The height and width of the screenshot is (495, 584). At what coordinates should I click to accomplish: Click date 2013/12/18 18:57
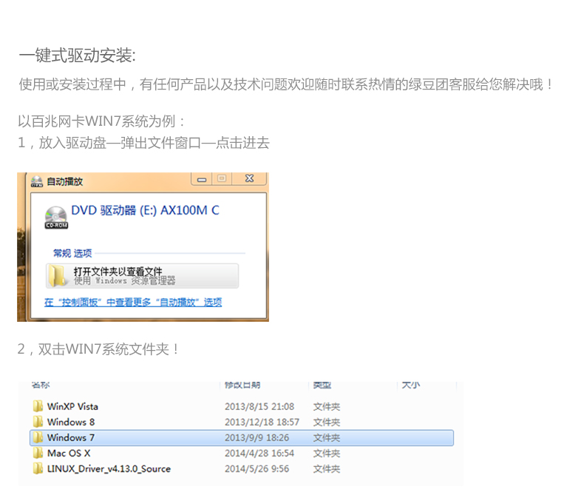(262, 422)
